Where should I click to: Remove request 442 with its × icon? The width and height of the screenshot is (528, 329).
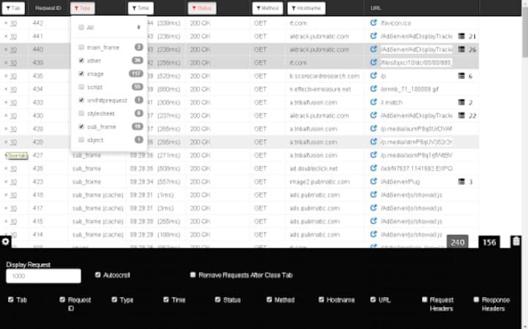[x=6, y=23]
